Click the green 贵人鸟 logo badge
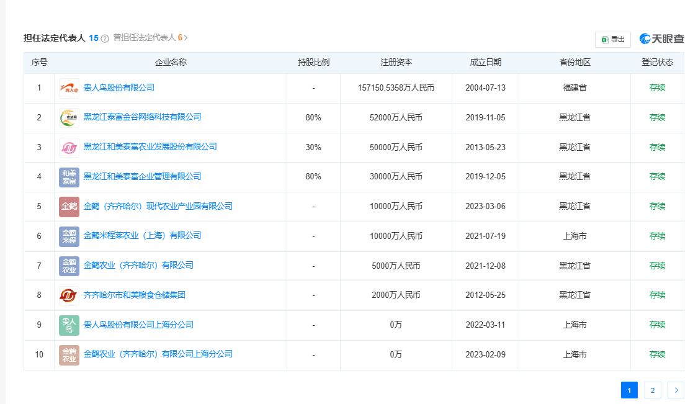This screenshot has height=404, width=693. point(69,325)
